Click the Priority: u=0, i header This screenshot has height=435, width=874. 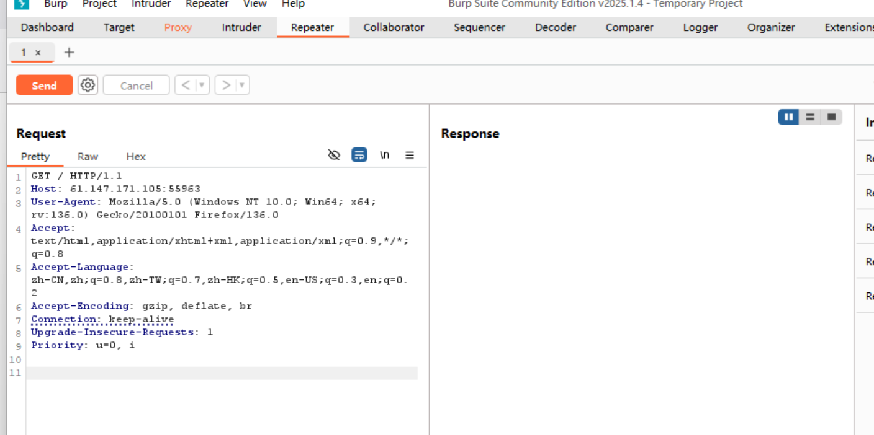[x=83, y=345]
